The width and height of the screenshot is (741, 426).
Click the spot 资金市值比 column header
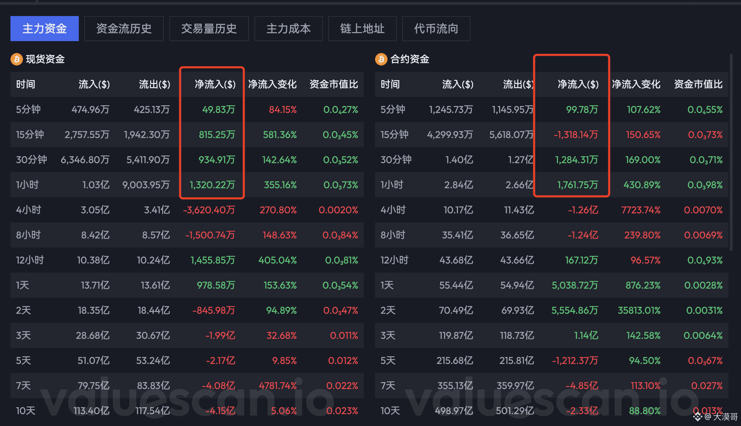click(x=334, y=84)
